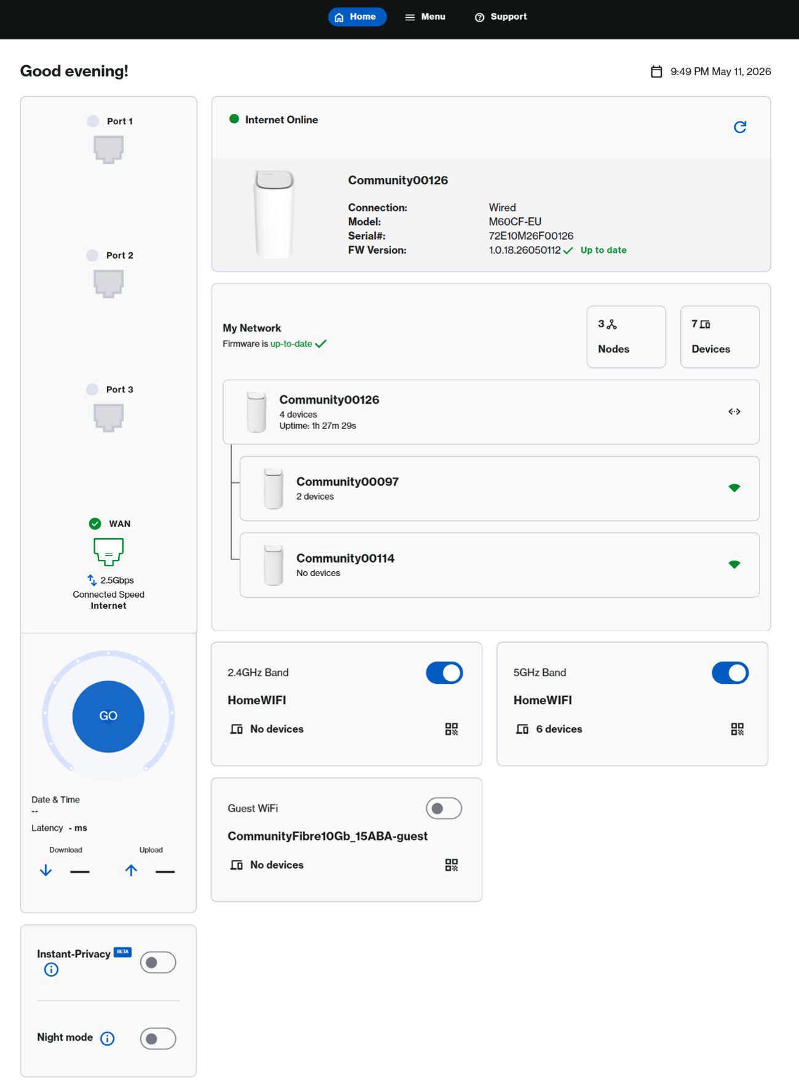Screen dimensions: 799x1082
Task: Open the 7 Devices tile
Action: click(x=720, y=337)
